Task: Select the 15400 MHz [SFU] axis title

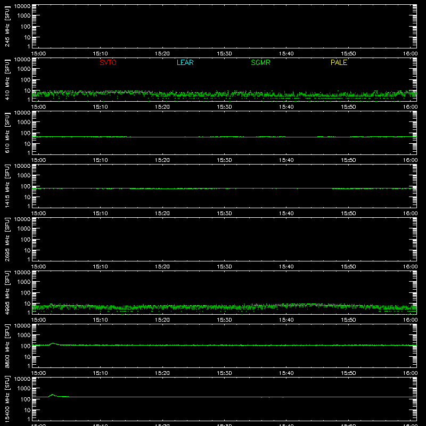Action: pyautogui.click(x=7, y=399)
